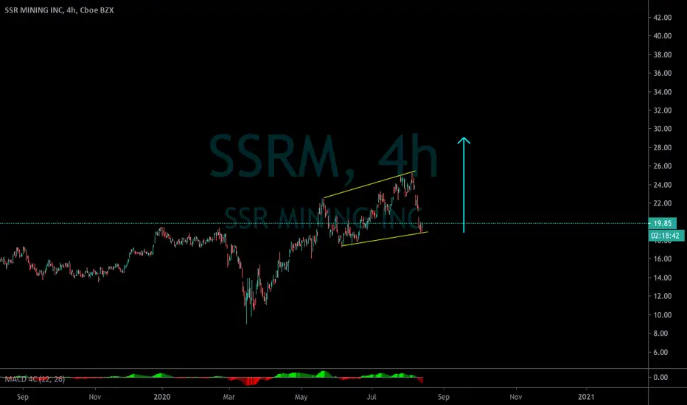The image size is (687, 405).
Task: Click the SSR MINING INC, 4h, Cboe BZX title
Action: tap(59, 10)
